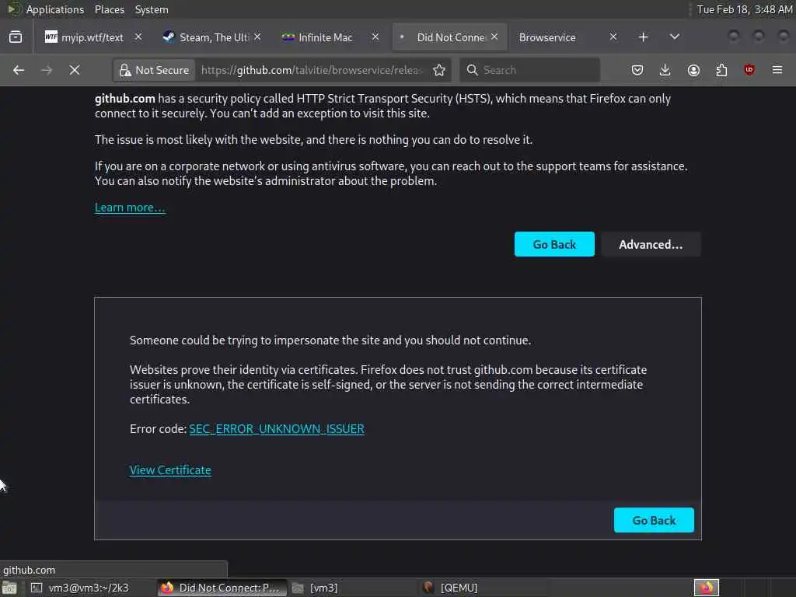Open the System menu in the top panel
This screenshot has width=796, height=597.
[152, 9]
